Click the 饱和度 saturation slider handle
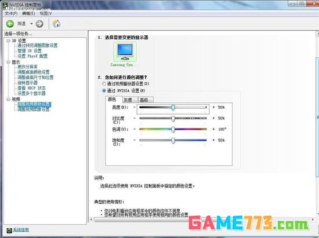The width and height of the screenshot is (319, 238). [173, 141]
